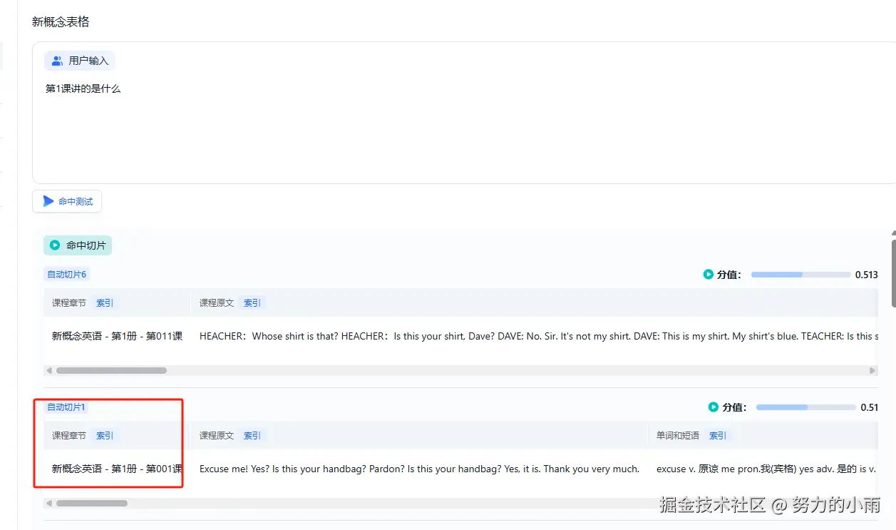Click the 索引 tag next to 课程章节 in 自动切片6
This screenshot has width=896, height=530.
coord(105,303)
